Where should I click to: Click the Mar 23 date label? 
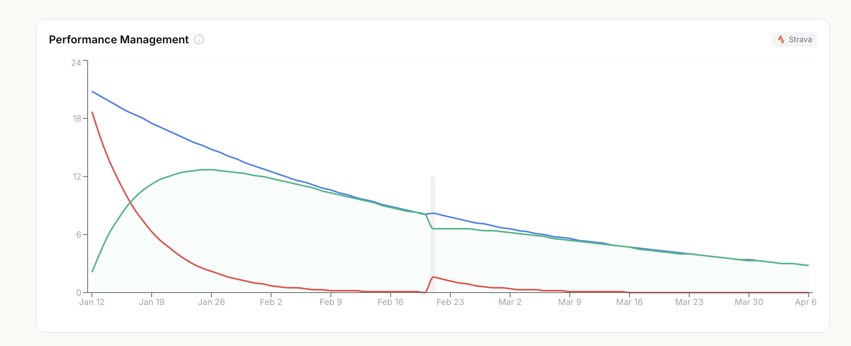coord(689,302)
